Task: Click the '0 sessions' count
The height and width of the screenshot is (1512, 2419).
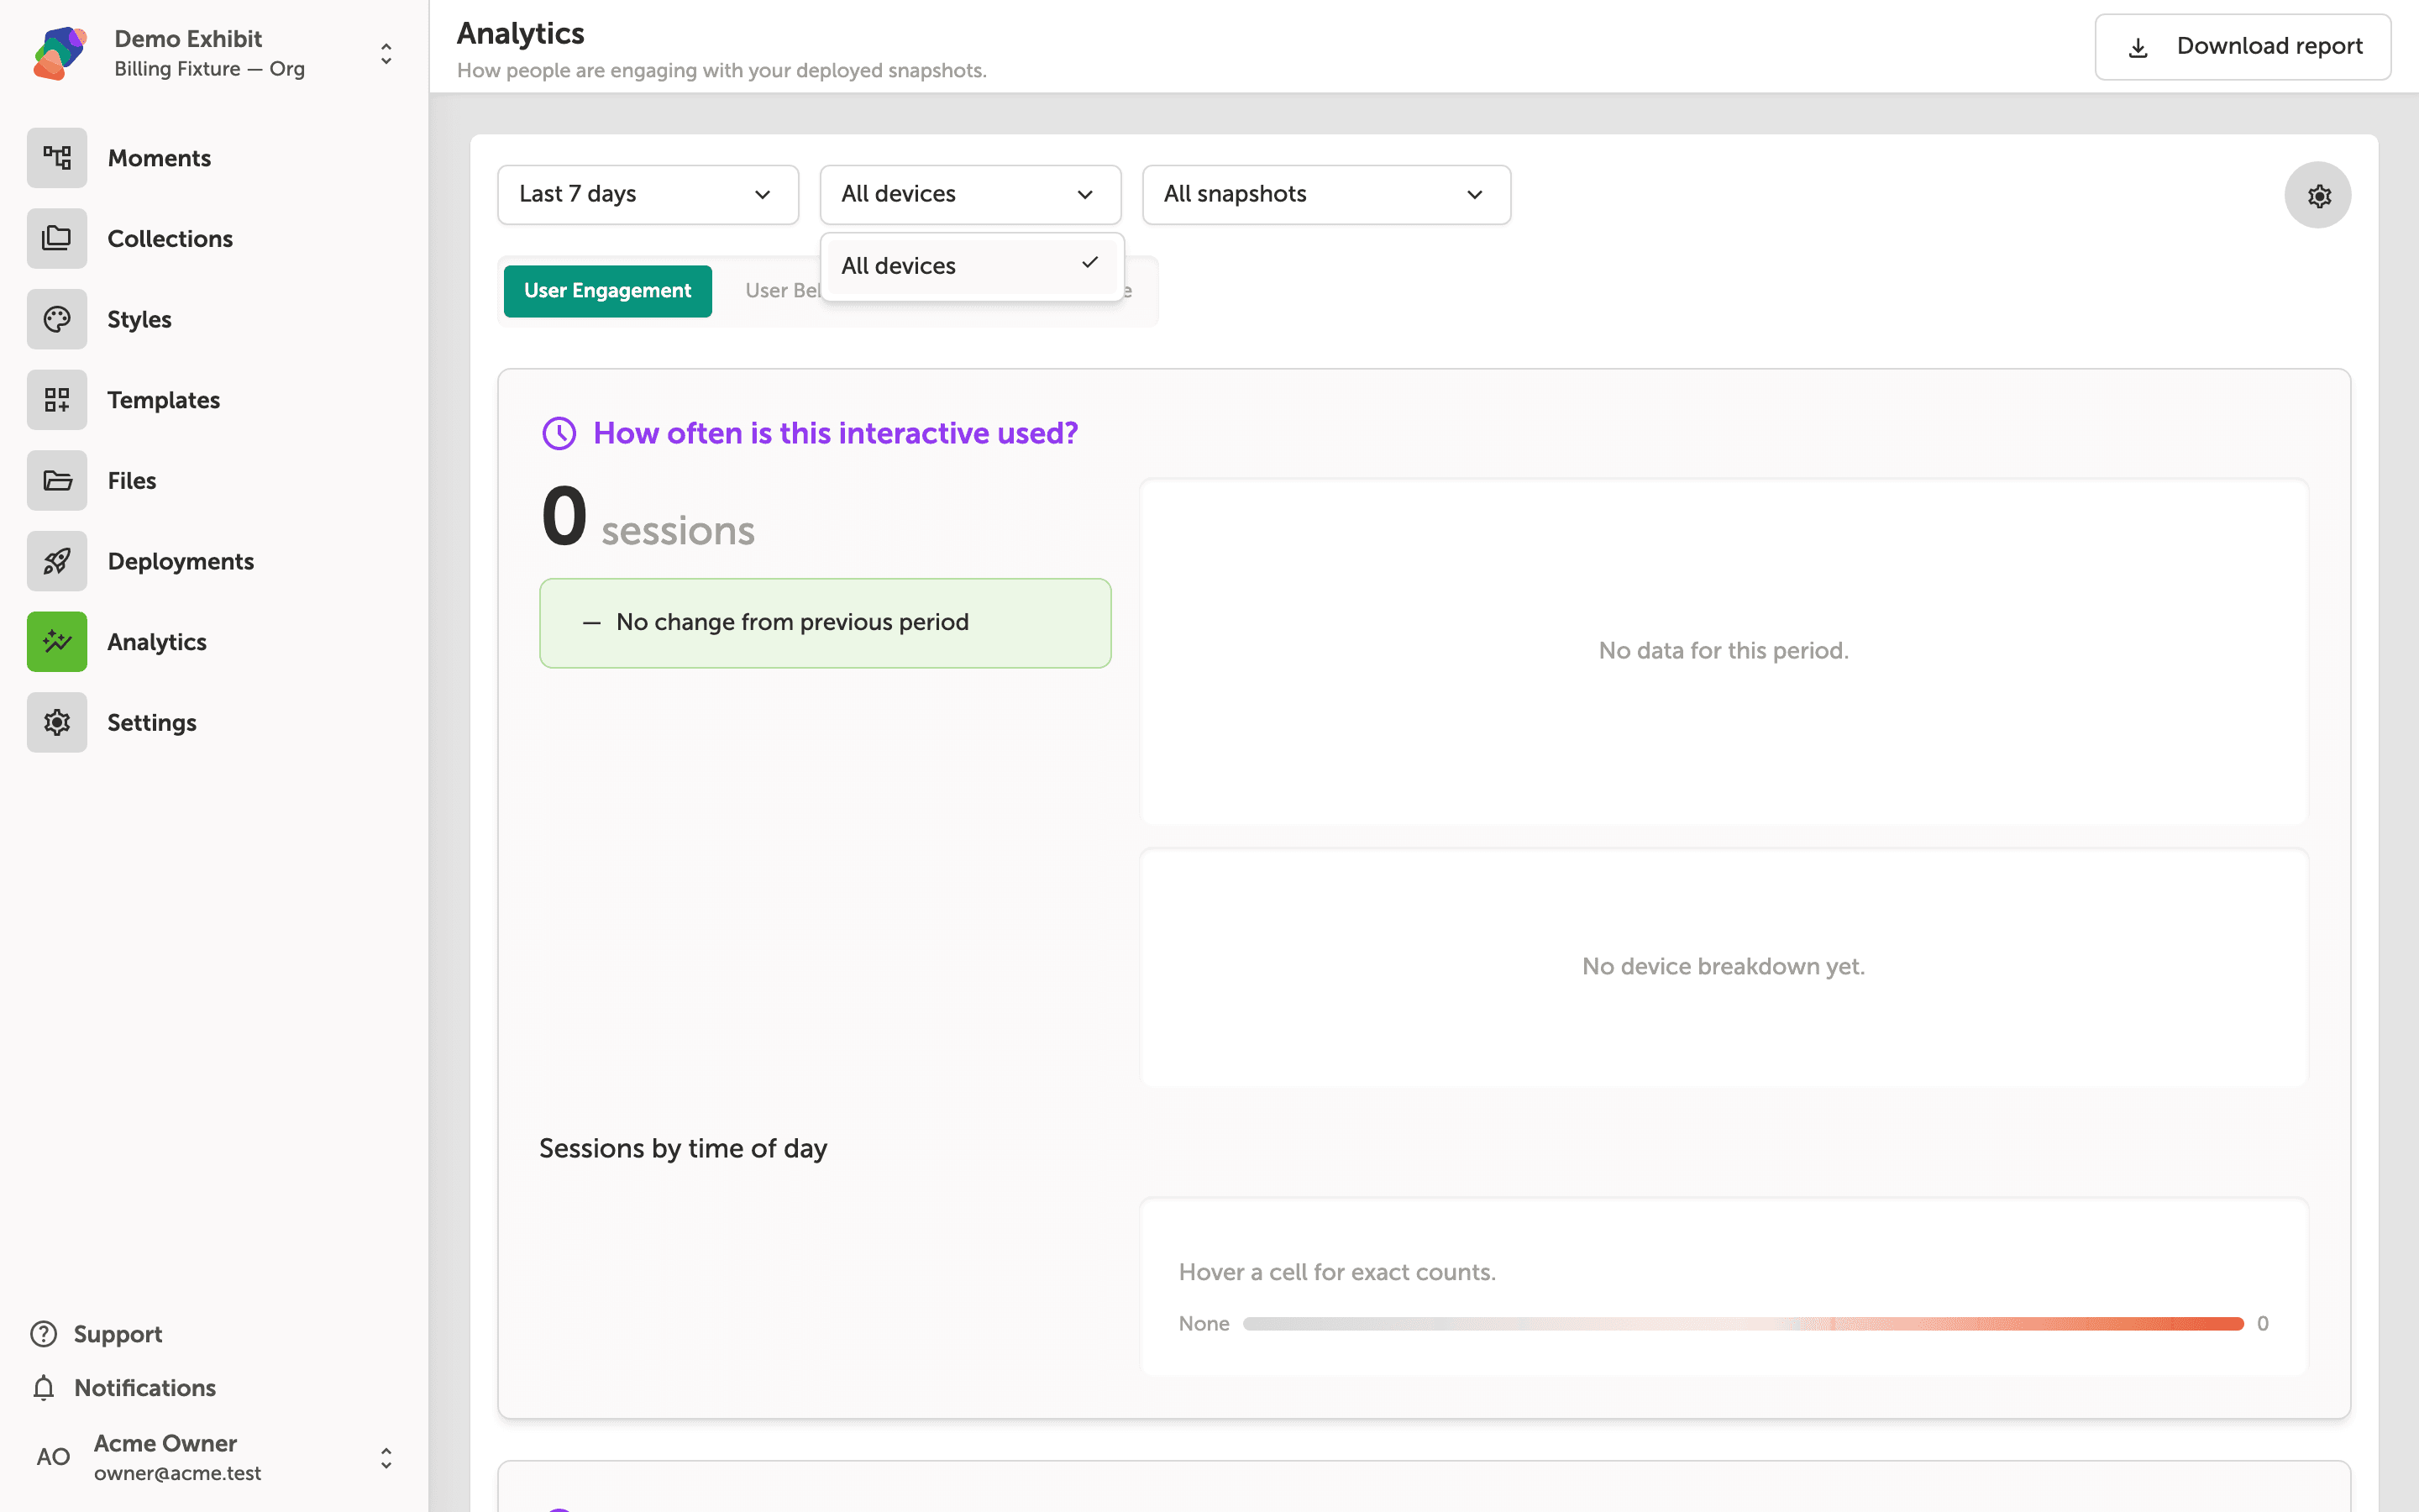Action: click(648, 518)
